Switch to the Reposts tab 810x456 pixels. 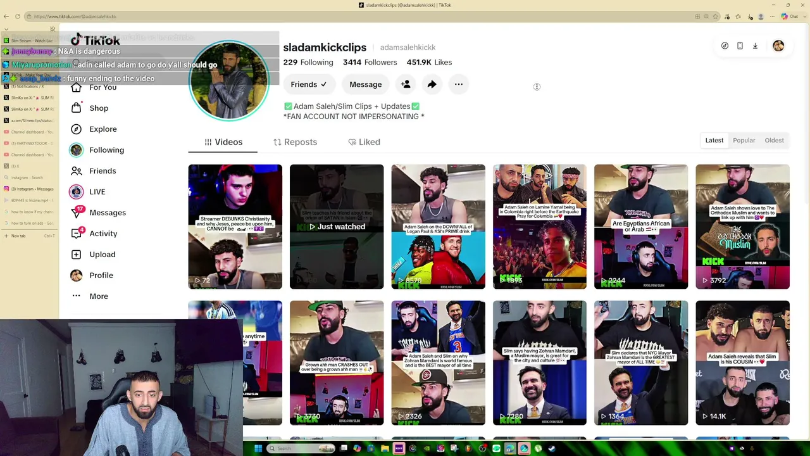click(295, 142)
